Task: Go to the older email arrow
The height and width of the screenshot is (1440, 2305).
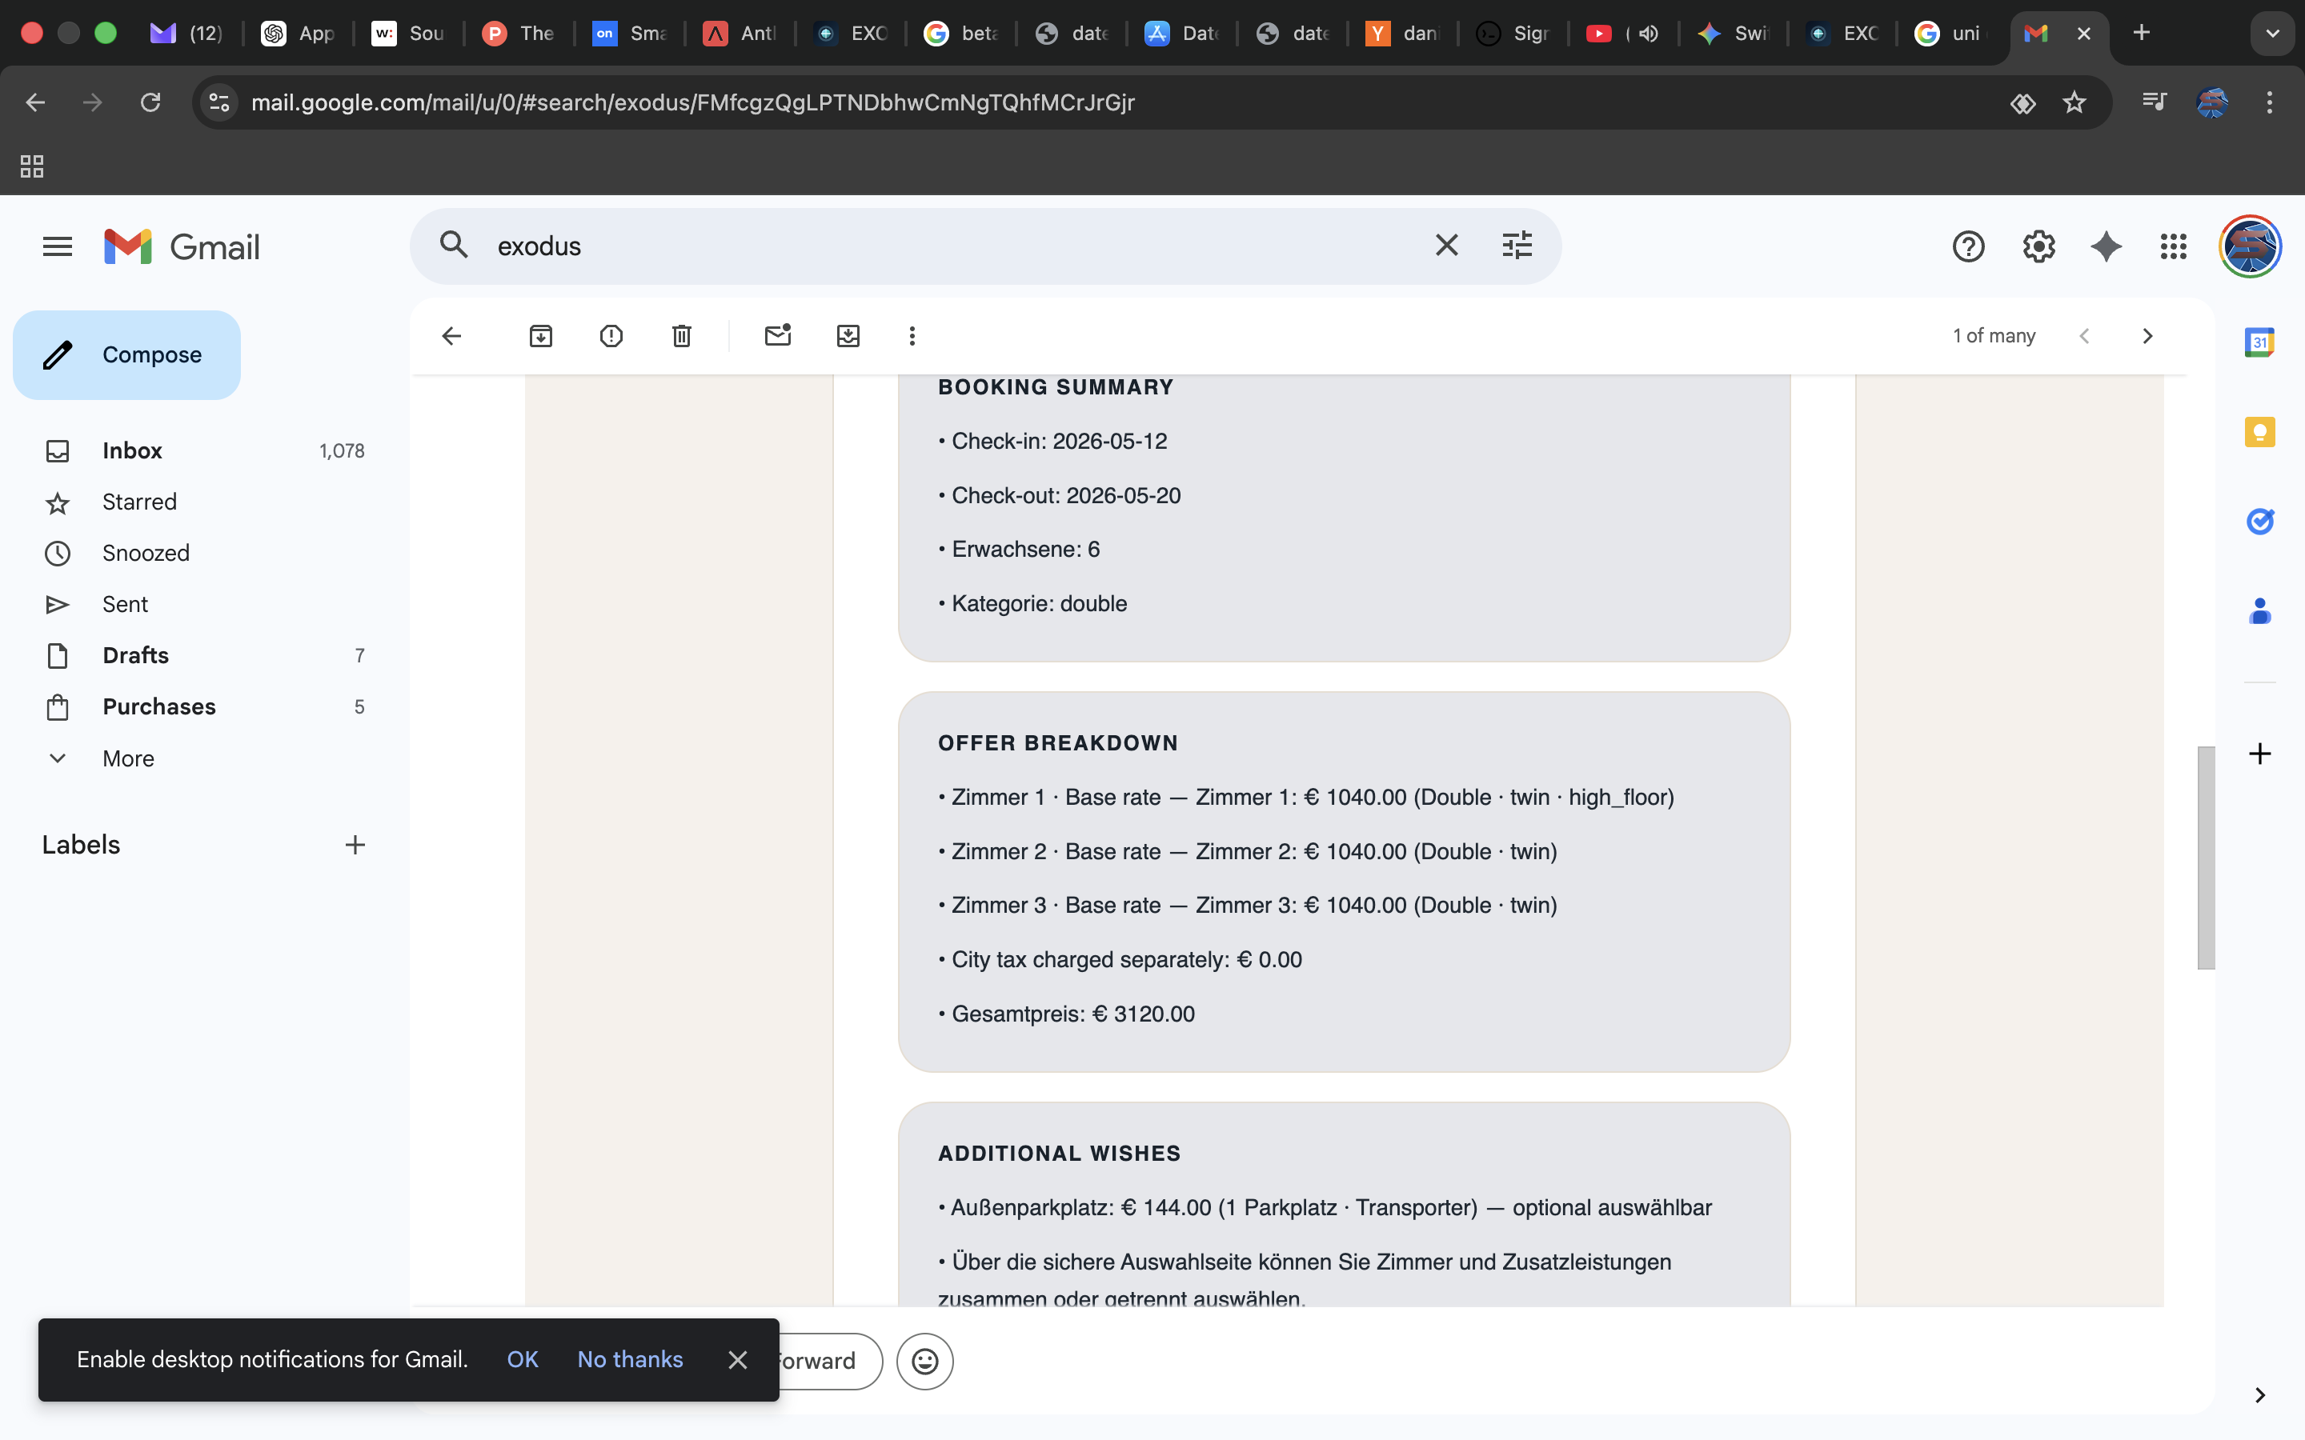Action: (x=2147, y=335)
